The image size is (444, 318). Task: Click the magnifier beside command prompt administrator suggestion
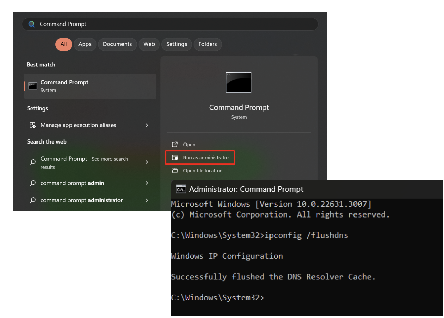tap(33, 200)
